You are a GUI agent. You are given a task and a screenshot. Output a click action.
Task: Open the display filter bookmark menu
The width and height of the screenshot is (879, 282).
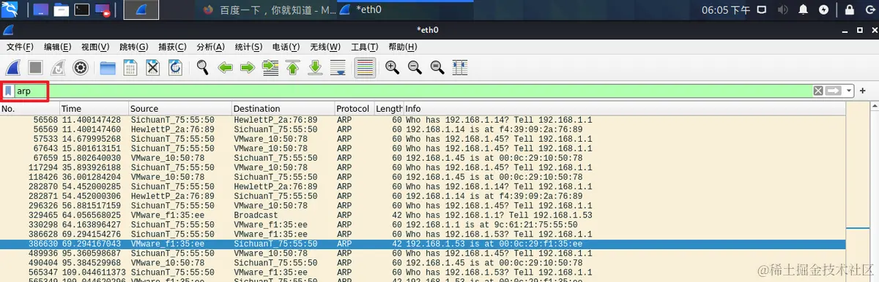click(8, 91)
